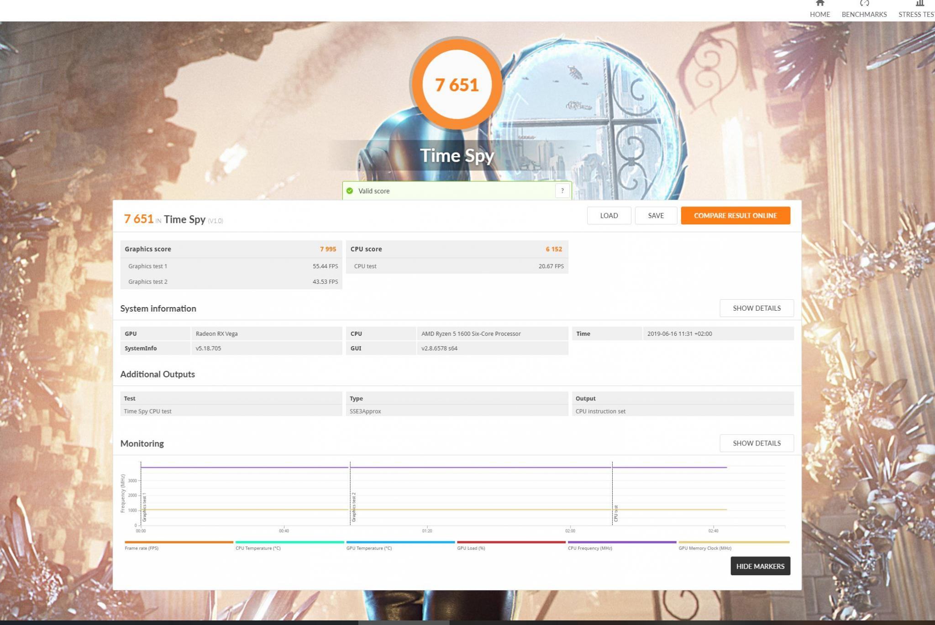Open the Home tab
Screen dimensions: 935x625
[819, 10]
